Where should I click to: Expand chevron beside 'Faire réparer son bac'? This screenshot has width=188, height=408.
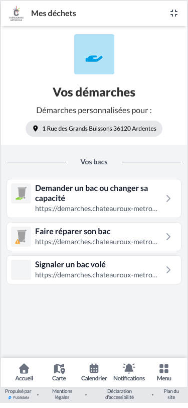pyautogui.click(x=168, y=237)
